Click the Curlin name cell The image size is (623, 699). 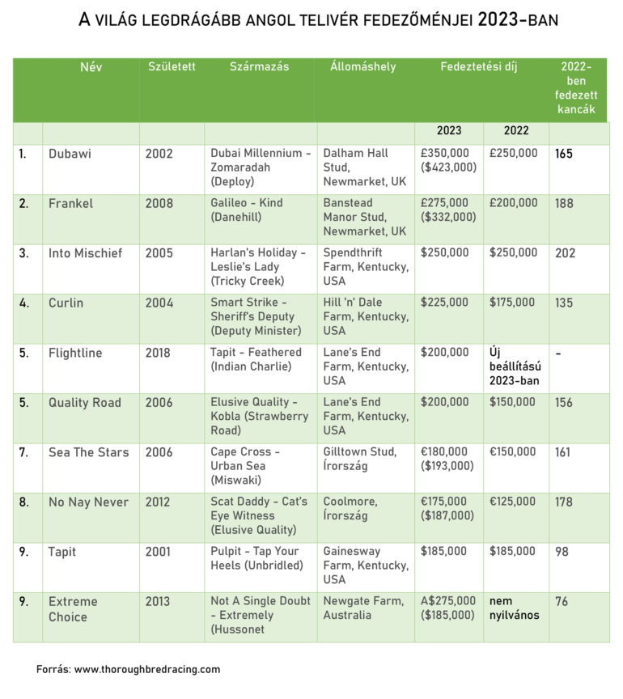(x=66, y=303)
